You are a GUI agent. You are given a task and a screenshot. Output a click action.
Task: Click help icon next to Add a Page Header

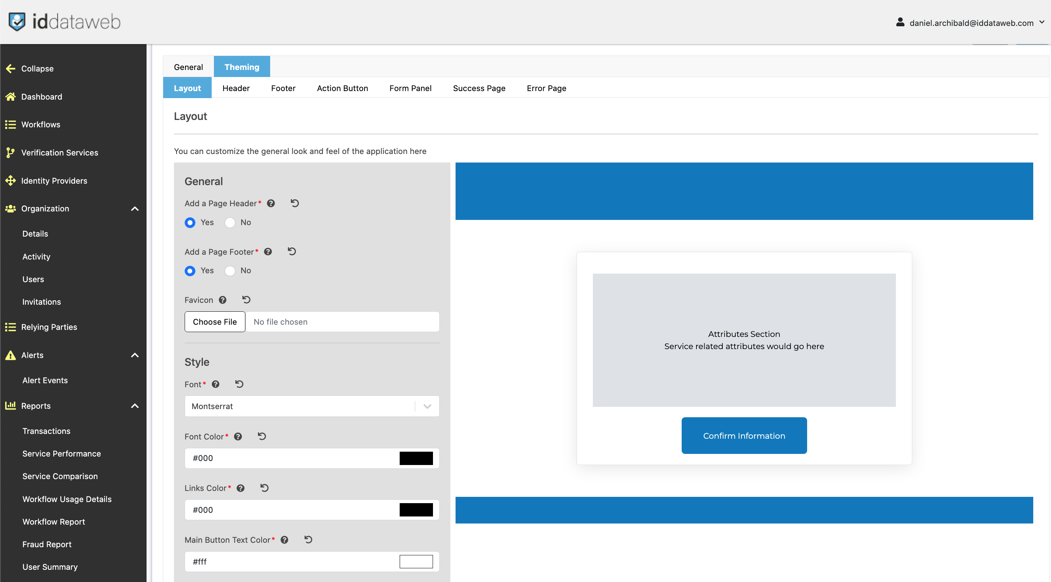271,203
